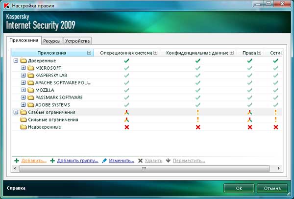294x199 pixels.
Task: Click the scrollbar left arrow
Action: (x=15, y=168)
